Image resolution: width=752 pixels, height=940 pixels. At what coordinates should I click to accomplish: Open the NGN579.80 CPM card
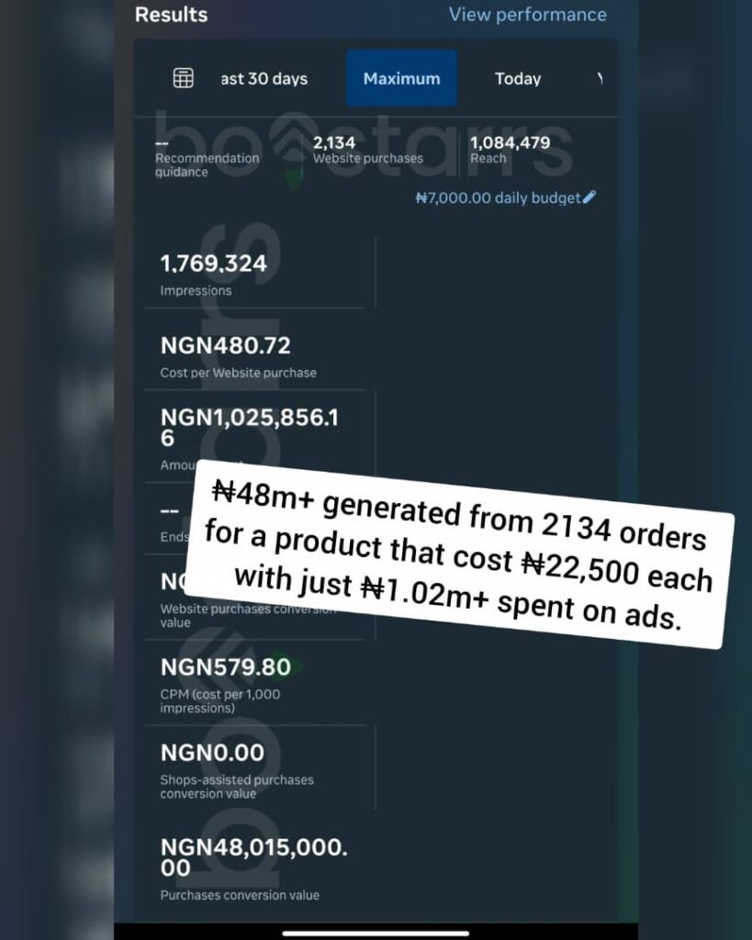[253, 682]
